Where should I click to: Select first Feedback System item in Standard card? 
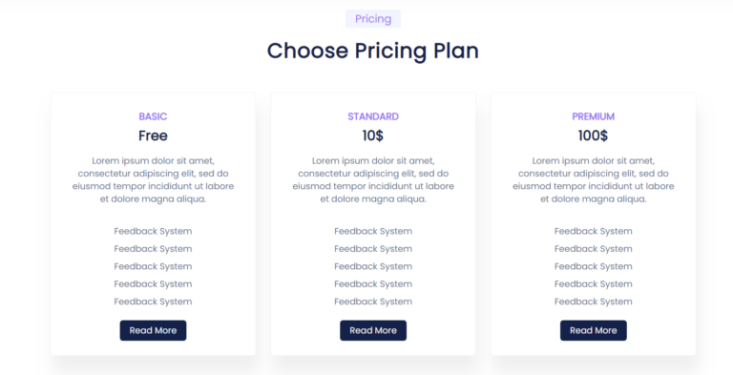373,231
